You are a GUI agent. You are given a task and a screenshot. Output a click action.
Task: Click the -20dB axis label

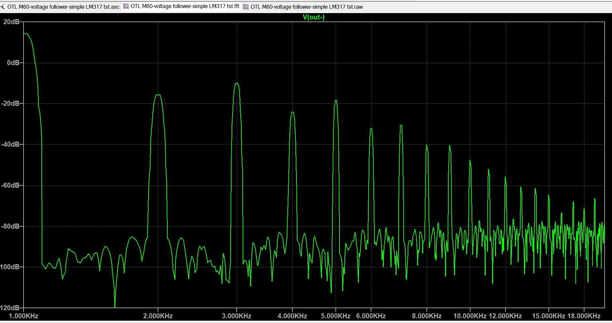(x=10, y=103)
